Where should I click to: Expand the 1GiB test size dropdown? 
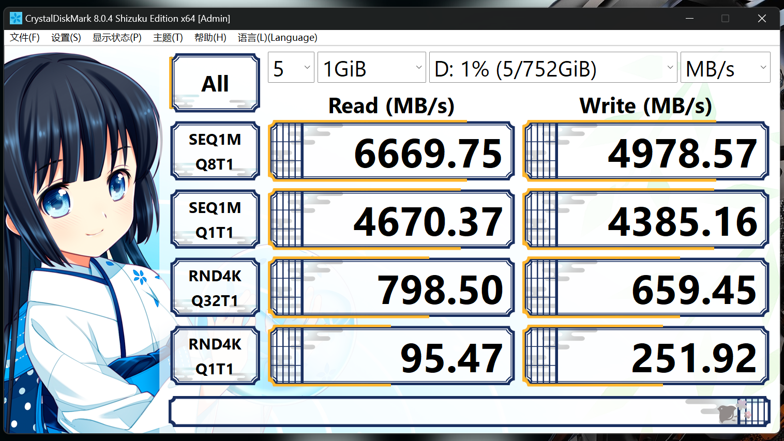372,67
